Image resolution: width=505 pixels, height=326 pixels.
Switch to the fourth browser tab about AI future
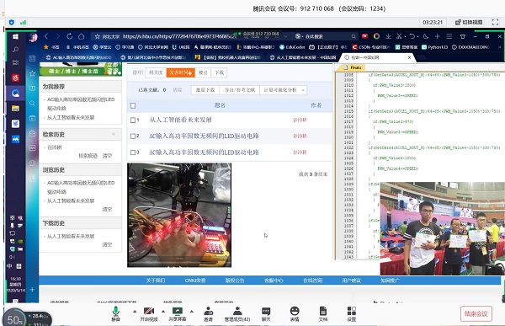[303, 57]
